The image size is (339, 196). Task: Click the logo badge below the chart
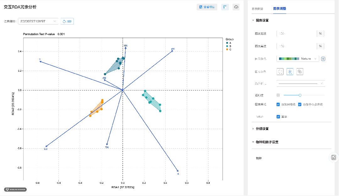pos(15,189)
